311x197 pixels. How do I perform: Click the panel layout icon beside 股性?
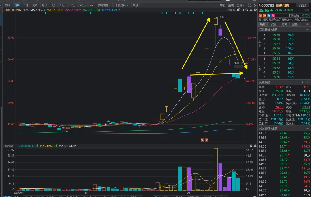(x=308, y=24)
